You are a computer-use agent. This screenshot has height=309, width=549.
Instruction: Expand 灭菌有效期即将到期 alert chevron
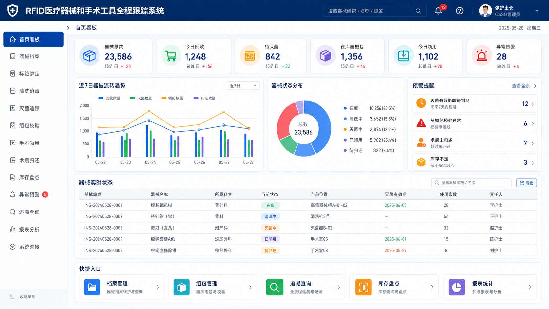pyautogui.click(x=533, y=104)
